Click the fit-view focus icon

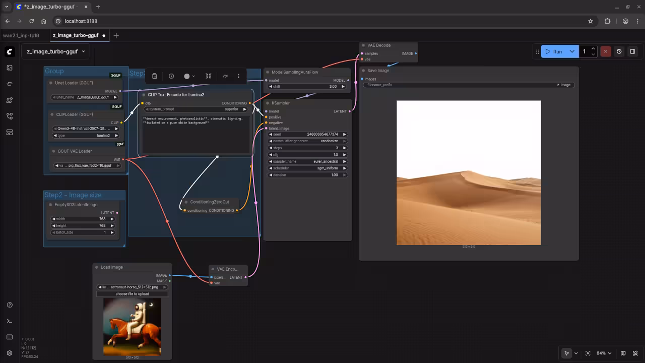(x=588, y=353)
